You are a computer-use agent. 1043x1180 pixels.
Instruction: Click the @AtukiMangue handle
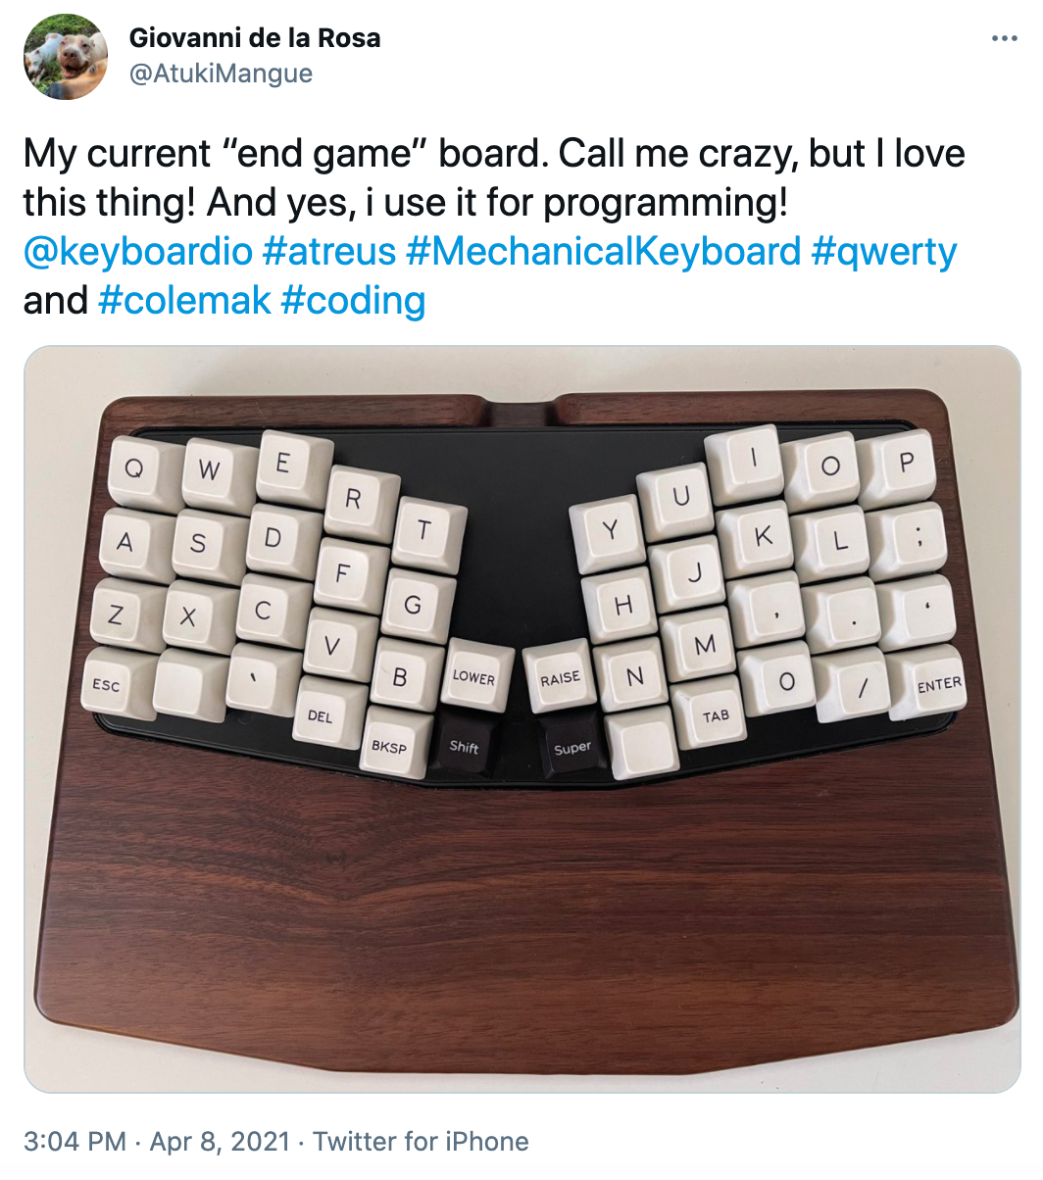pos(221,74)
